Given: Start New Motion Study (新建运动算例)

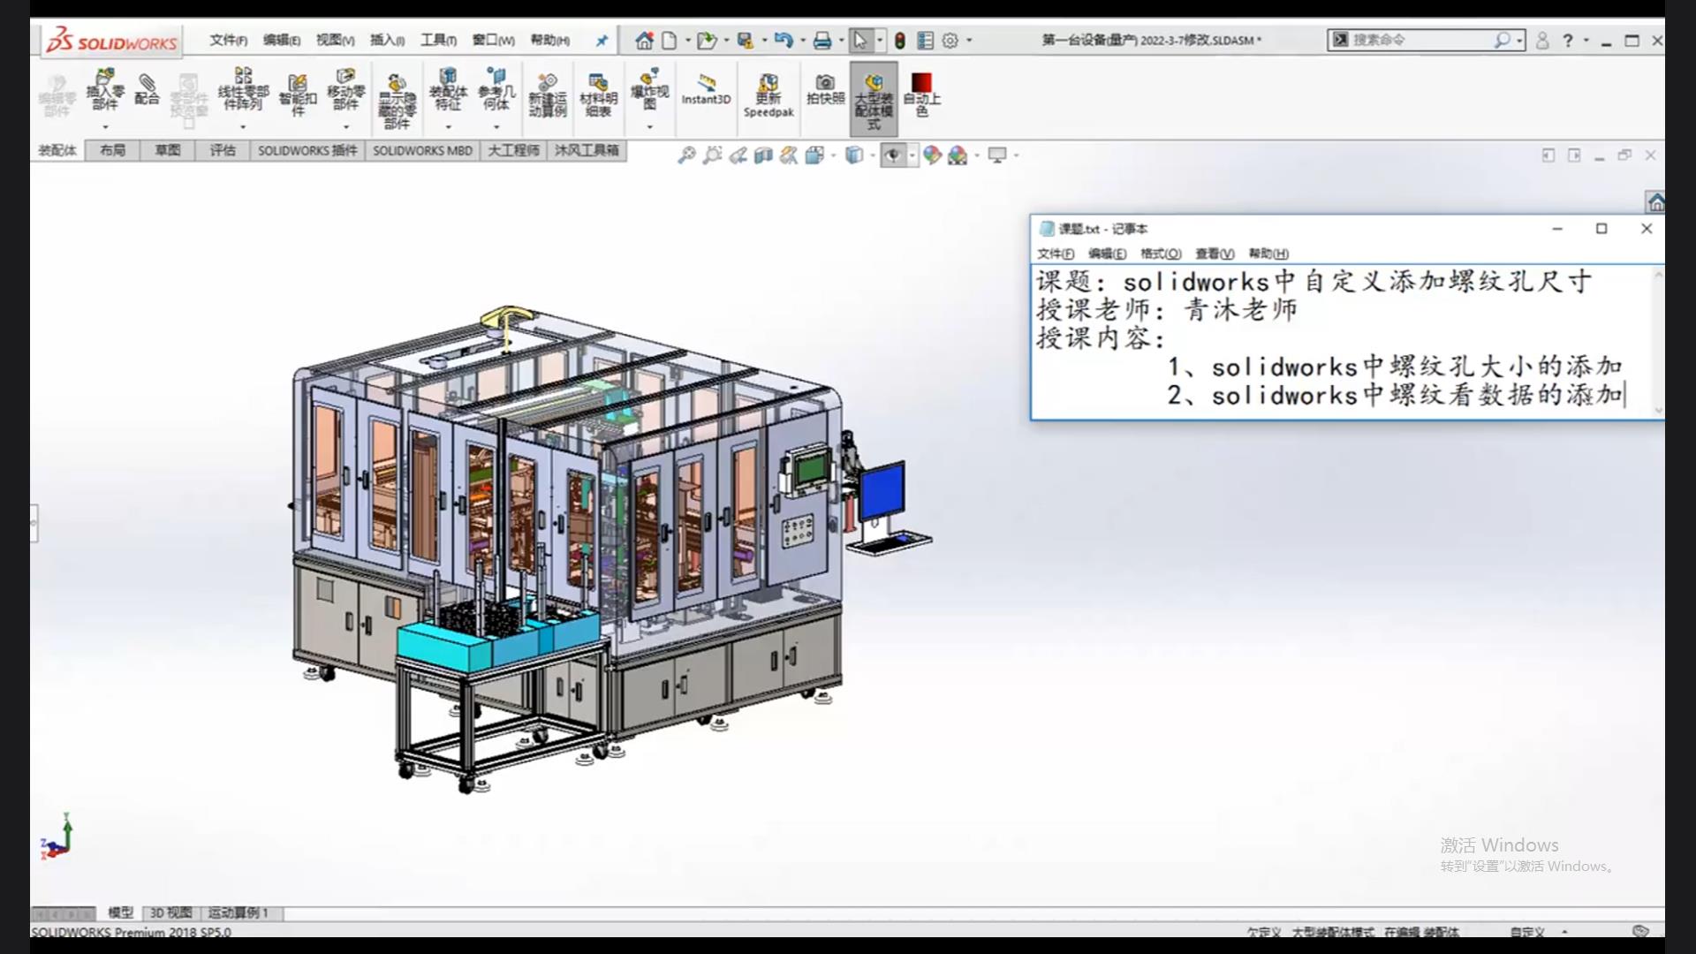Looking at the screenshot, I should coord(548,95).
